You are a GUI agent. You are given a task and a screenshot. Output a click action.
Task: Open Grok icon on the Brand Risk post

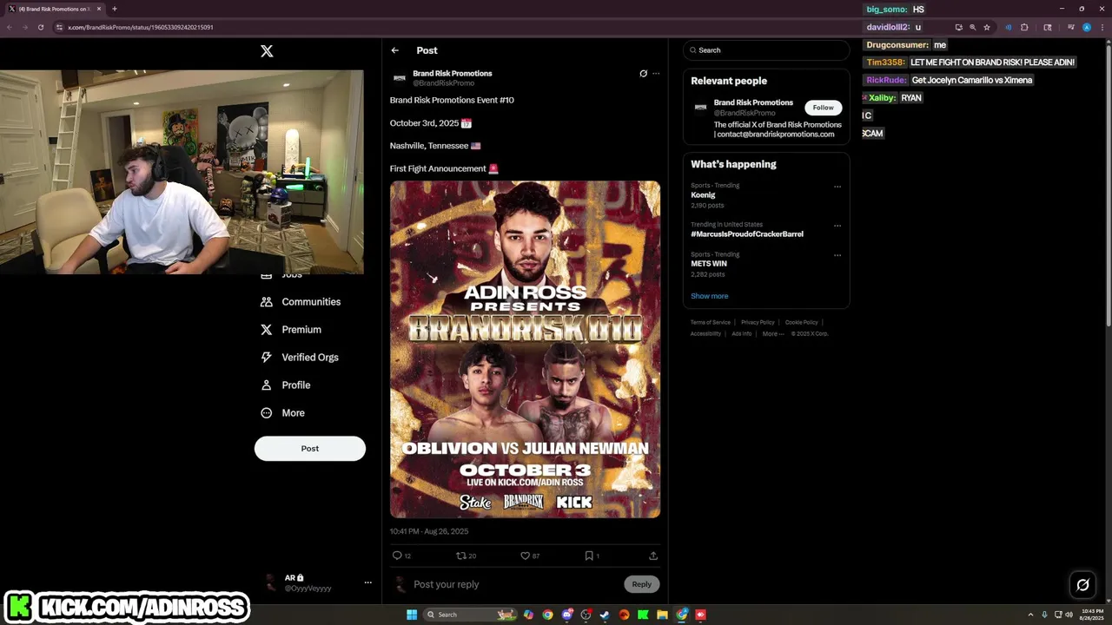[643, 74]
